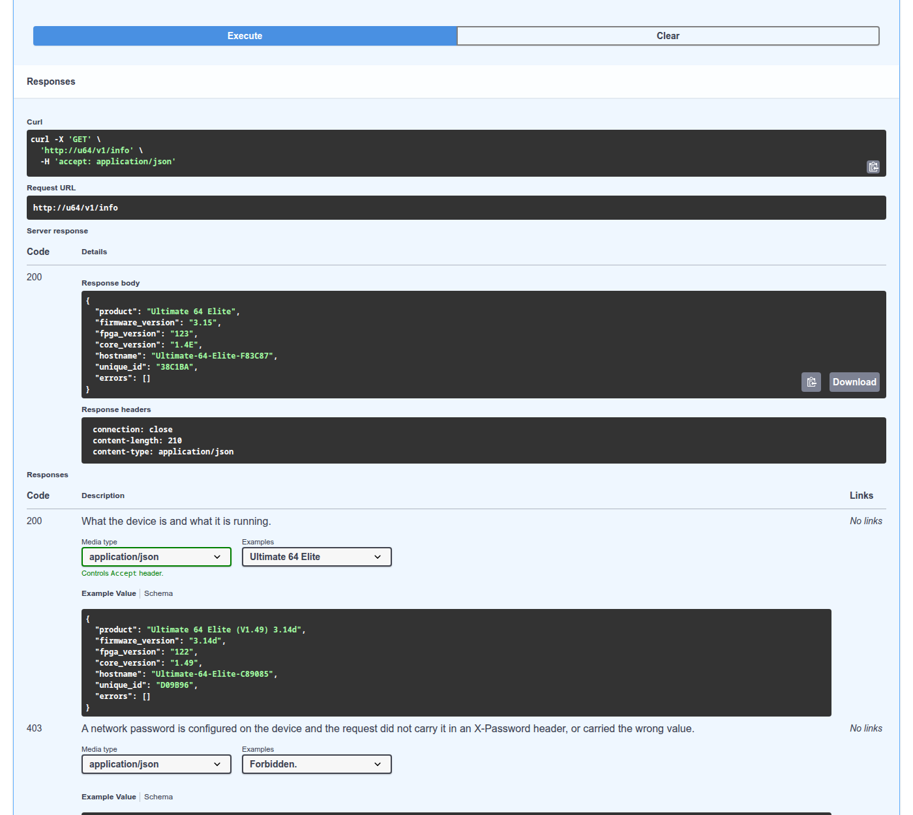The width and height of the screenshot is (913, 815).
Task: Click the -H 'accept: application/json' curl line
Action: point(108,162)
